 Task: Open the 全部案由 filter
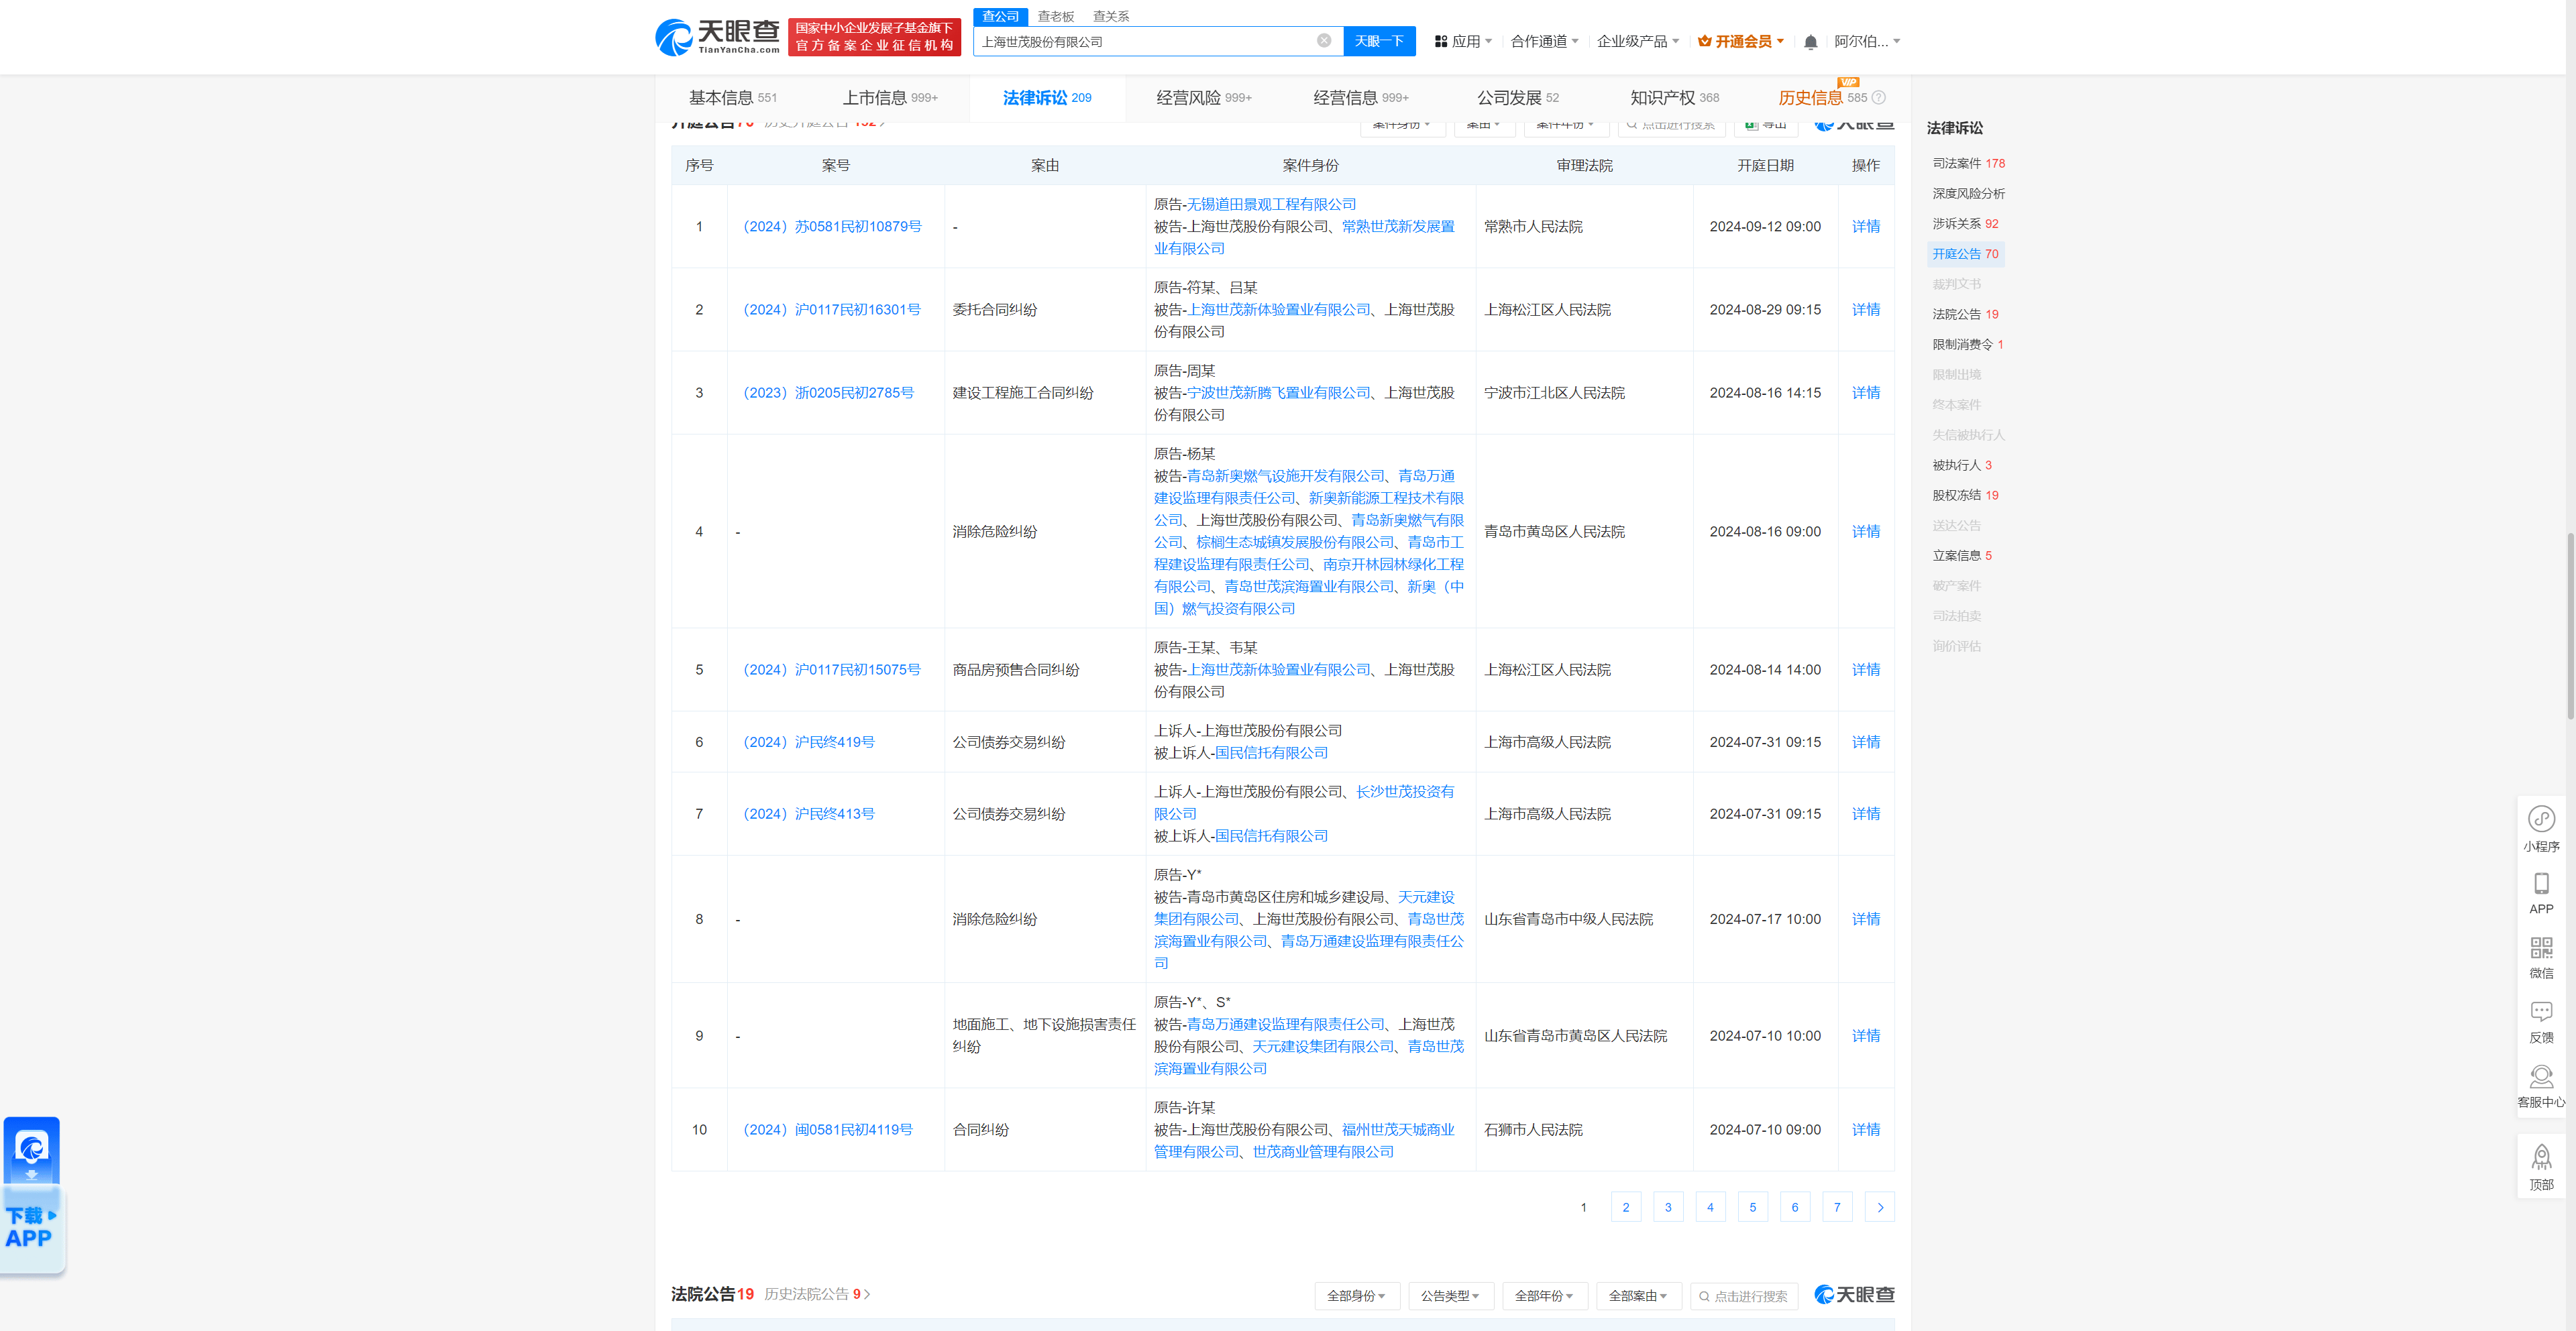coord(1638,1296)
